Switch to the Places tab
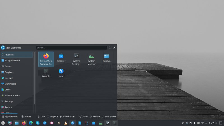This screenshot has width=224, height=126. click(x=26, y=116)
